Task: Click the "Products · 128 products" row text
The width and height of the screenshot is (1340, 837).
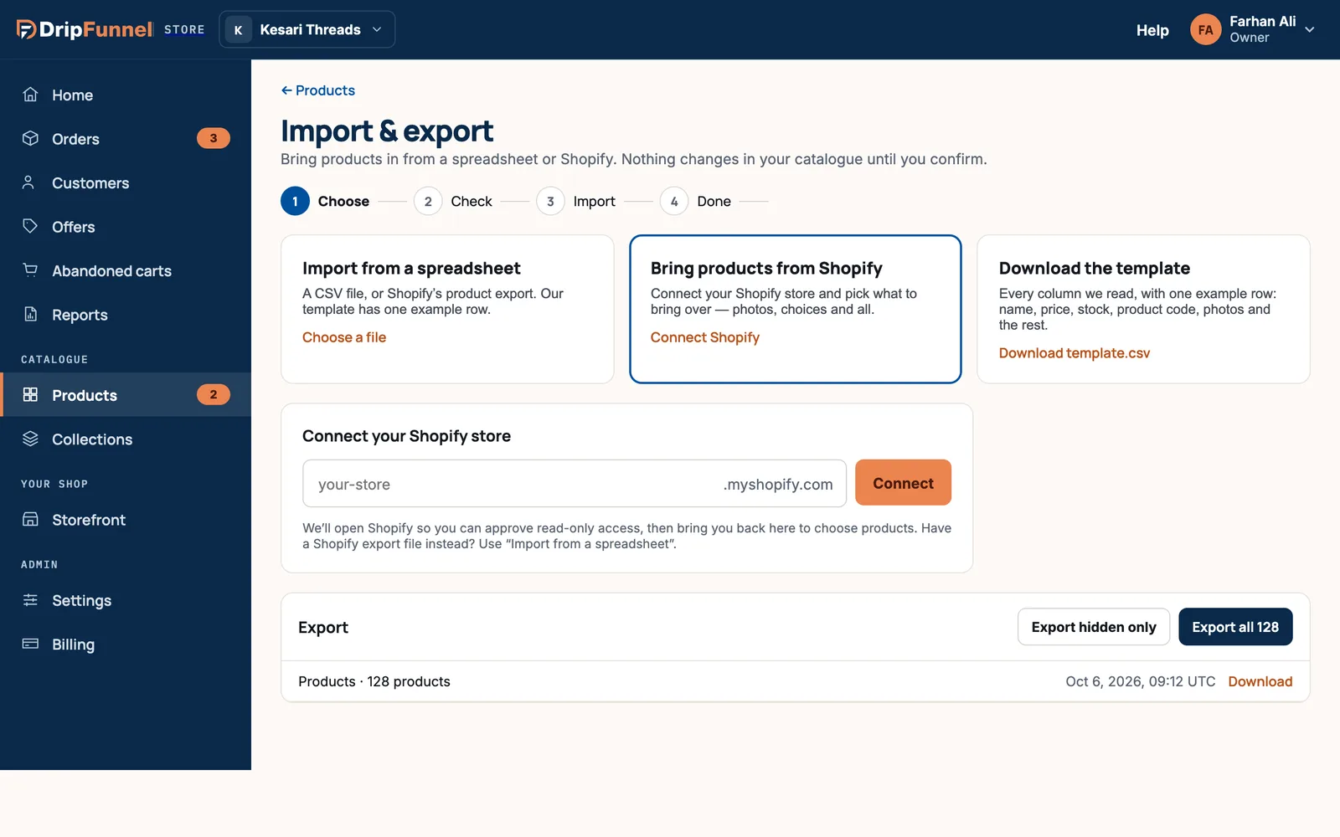Action: [x=374, y=681]
